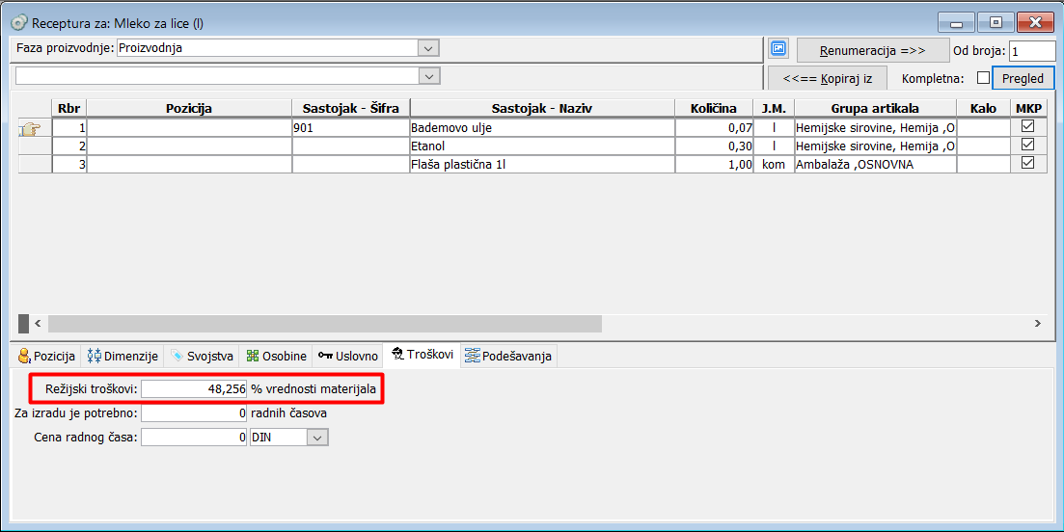Click the scrollbar right arrow
1064x532 pixels.
tap(1038, 323)
